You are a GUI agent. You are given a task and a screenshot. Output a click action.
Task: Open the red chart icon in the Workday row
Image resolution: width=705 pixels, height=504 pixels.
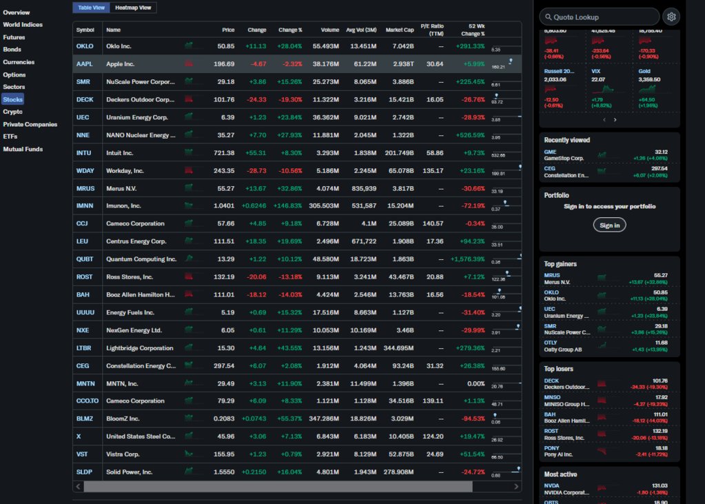point(189,170)
